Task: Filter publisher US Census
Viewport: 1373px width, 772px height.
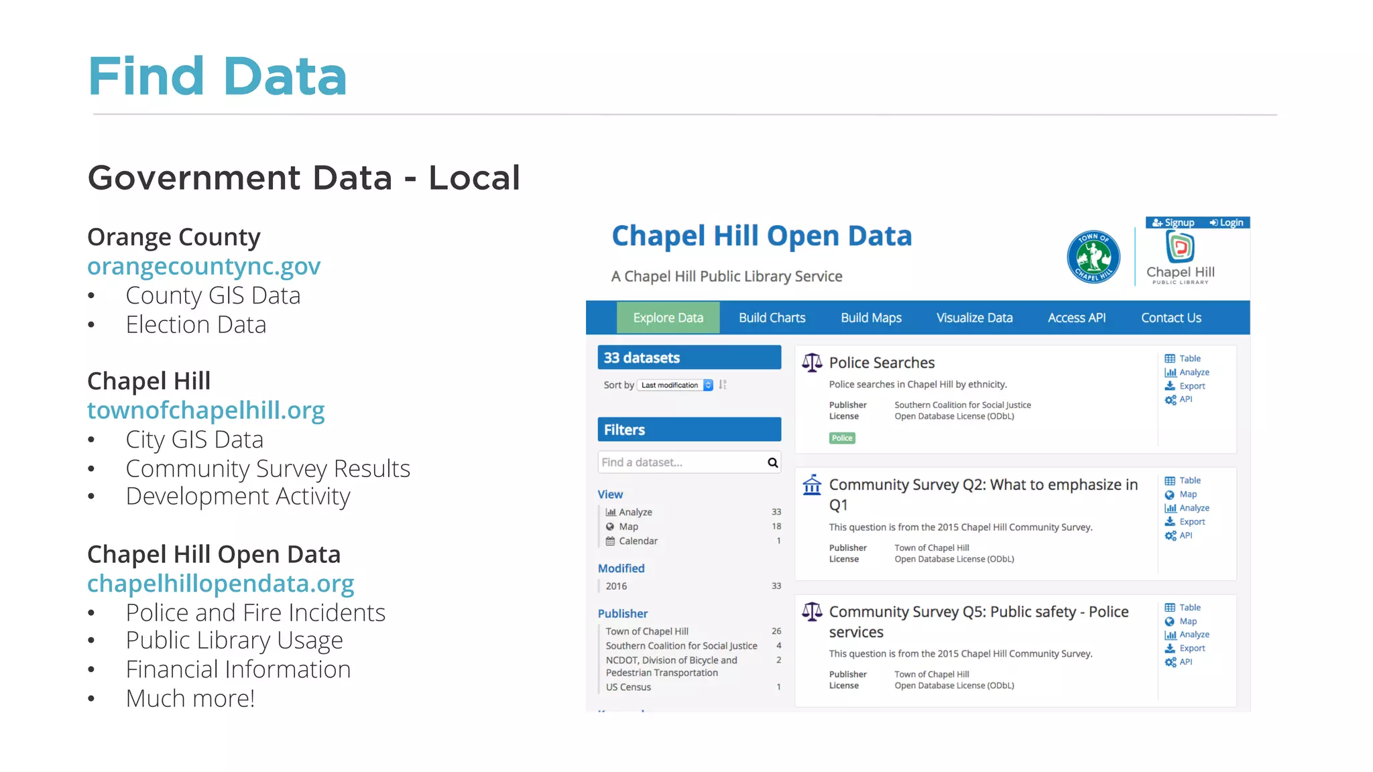Action: (x=693, y=687)
